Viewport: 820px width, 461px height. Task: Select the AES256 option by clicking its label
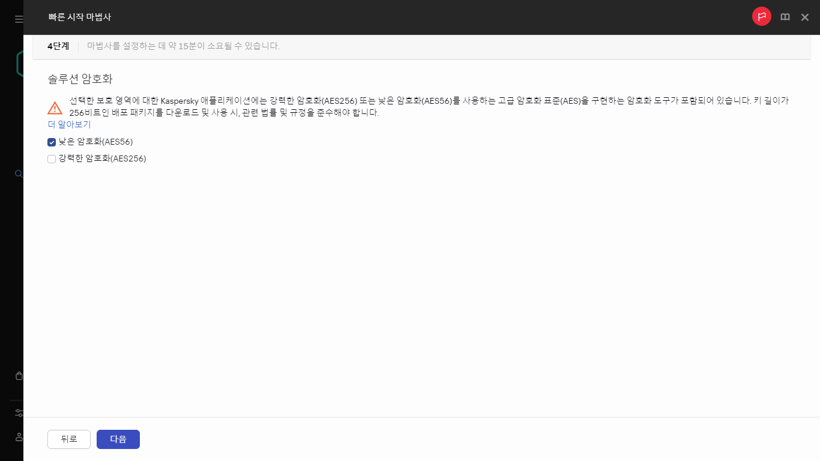[101, 158]
